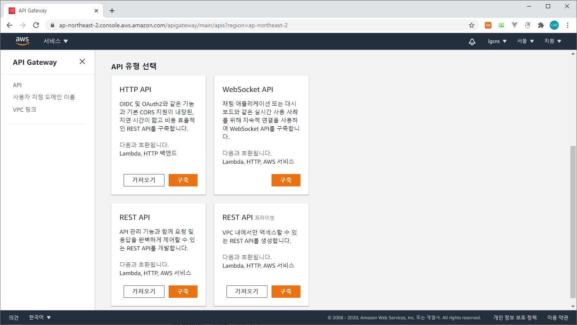Click 가져오기 on the REST API card

tap(144, 292)
